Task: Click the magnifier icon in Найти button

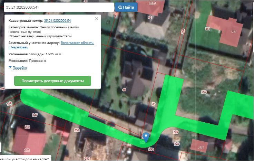Action: click(x=120, y=7)
